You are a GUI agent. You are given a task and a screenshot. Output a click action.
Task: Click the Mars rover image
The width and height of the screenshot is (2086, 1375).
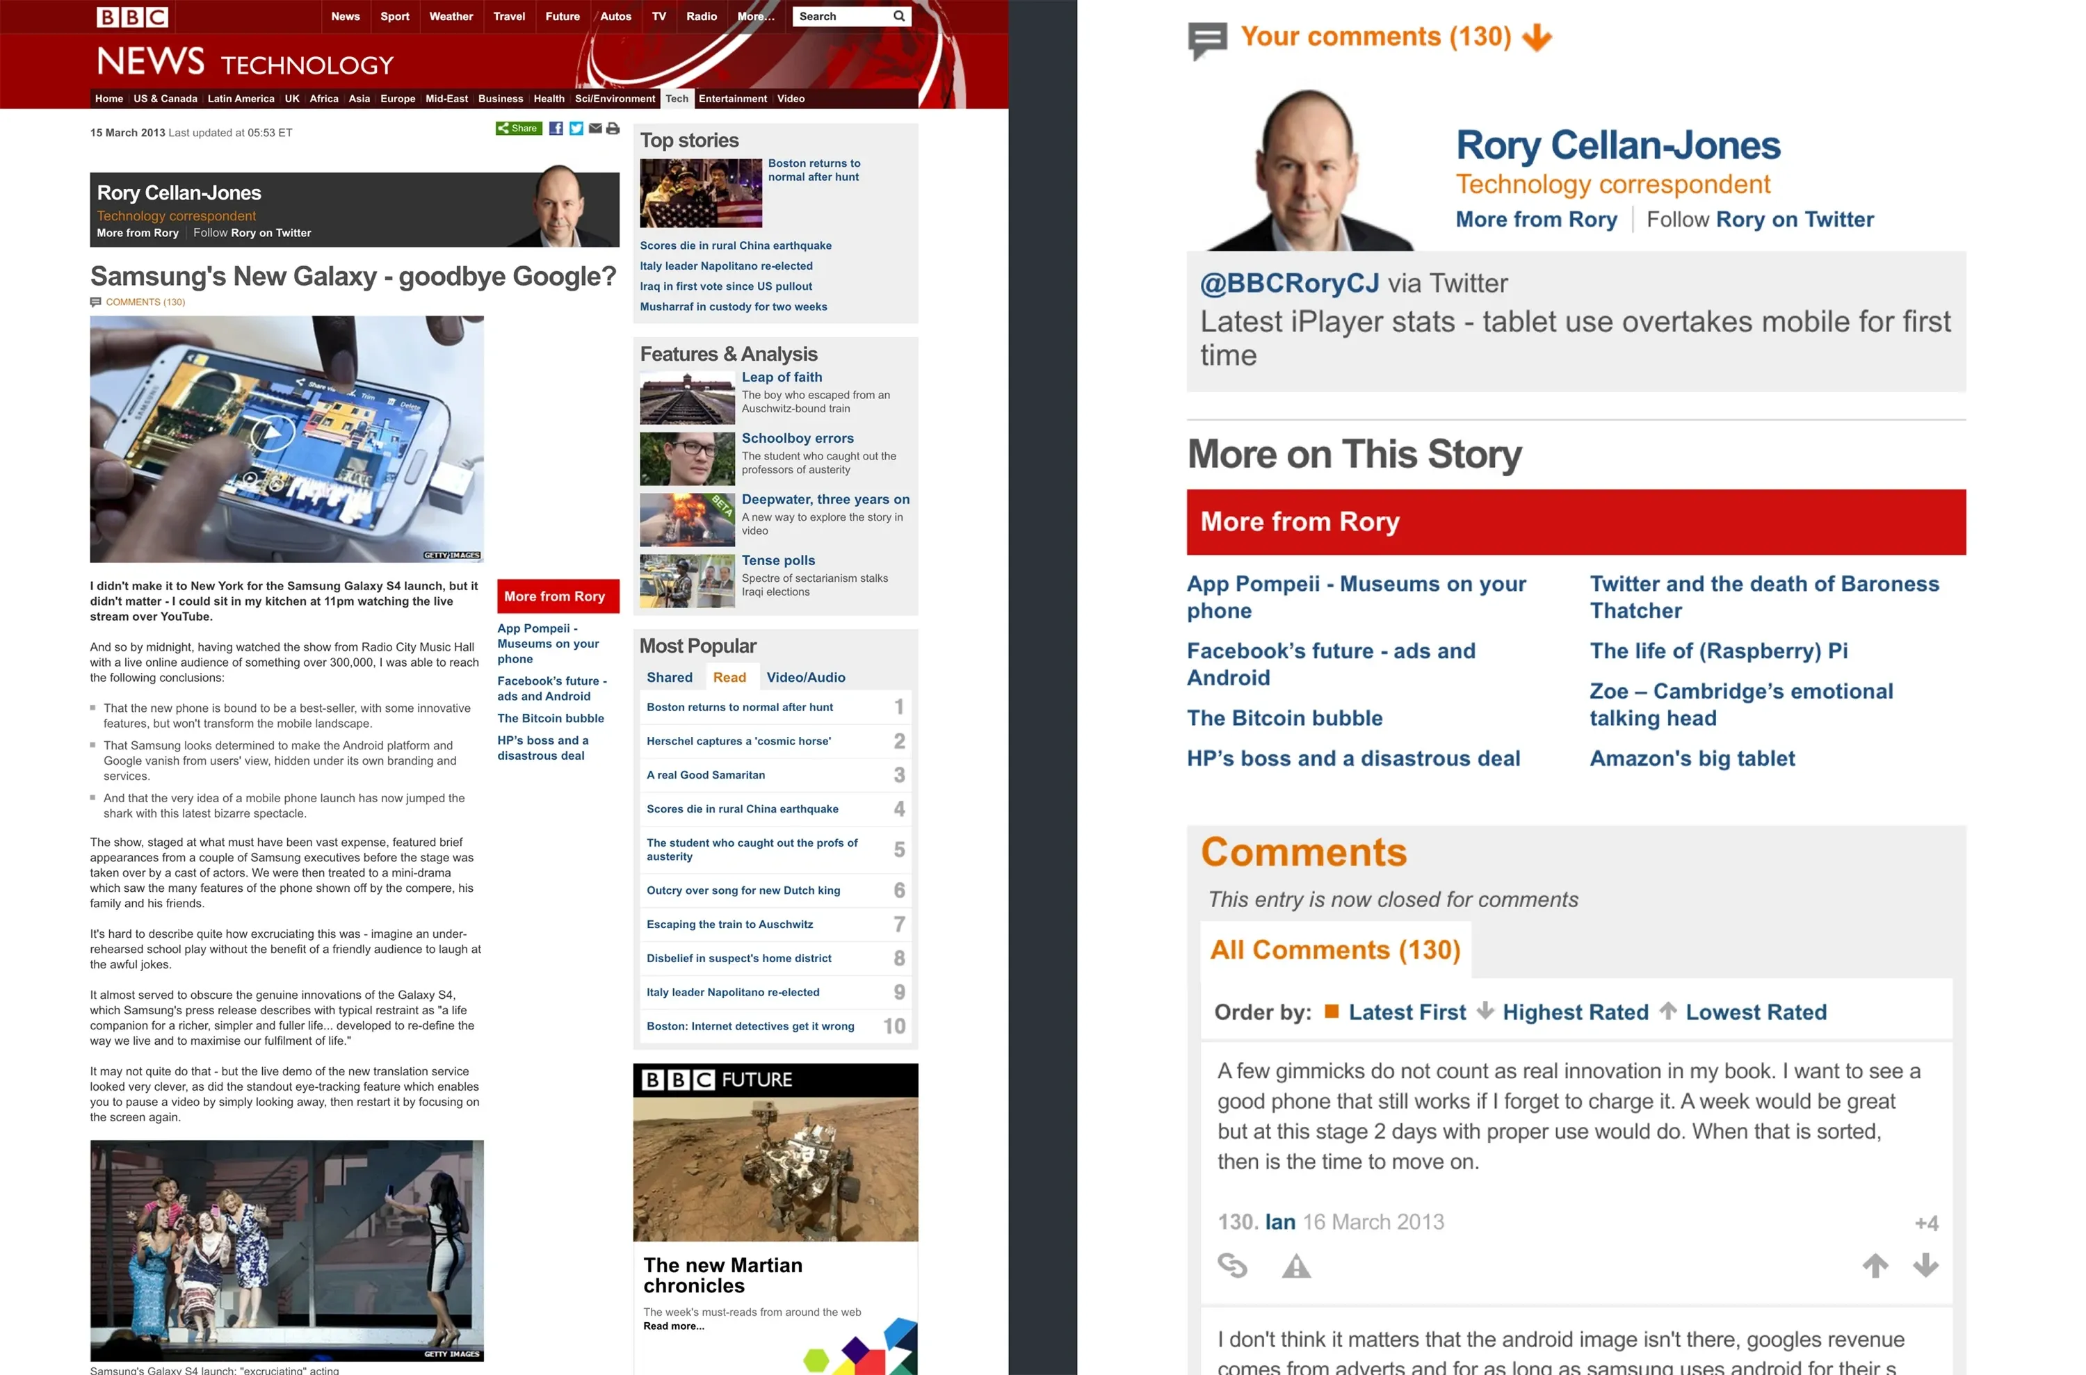pos(775,1169)
